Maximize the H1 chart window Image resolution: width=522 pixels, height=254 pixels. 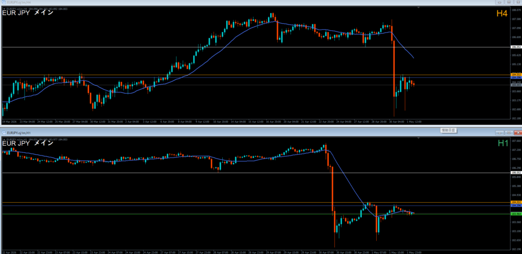pos(509,133)
